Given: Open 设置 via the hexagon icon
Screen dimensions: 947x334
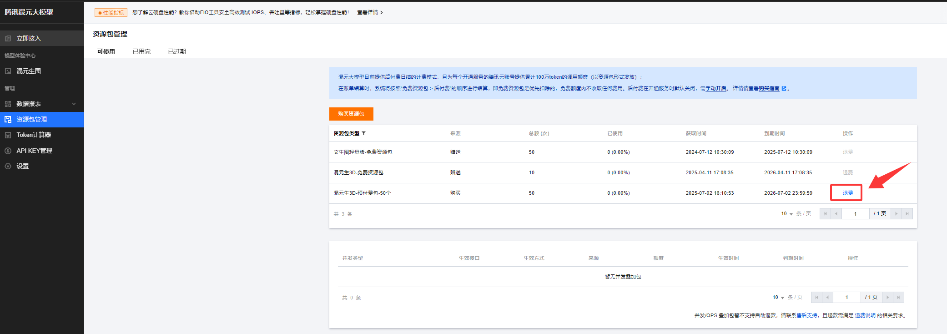Looking at the screenshot, I should tap(8, 167).
